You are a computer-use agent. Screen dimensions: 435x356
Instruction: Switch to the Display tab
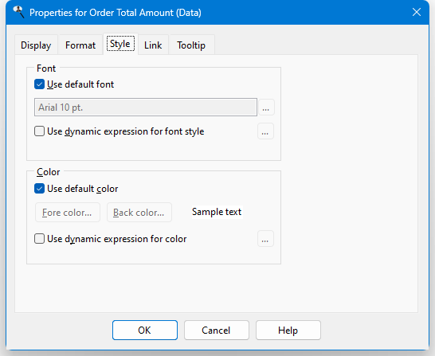36,45
